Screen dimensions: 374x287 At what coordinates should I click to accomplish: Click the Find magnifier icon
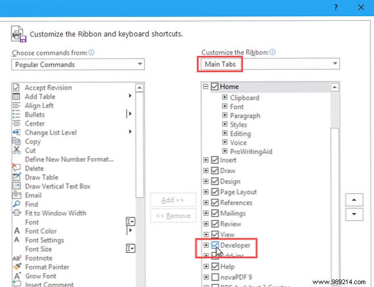click(16, 204)
